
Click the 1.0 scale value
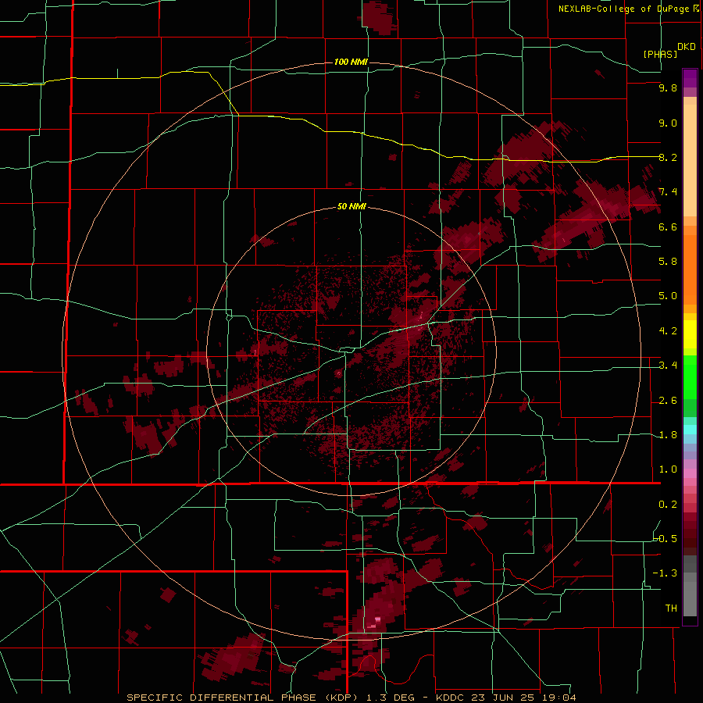(x=668, y=469)
